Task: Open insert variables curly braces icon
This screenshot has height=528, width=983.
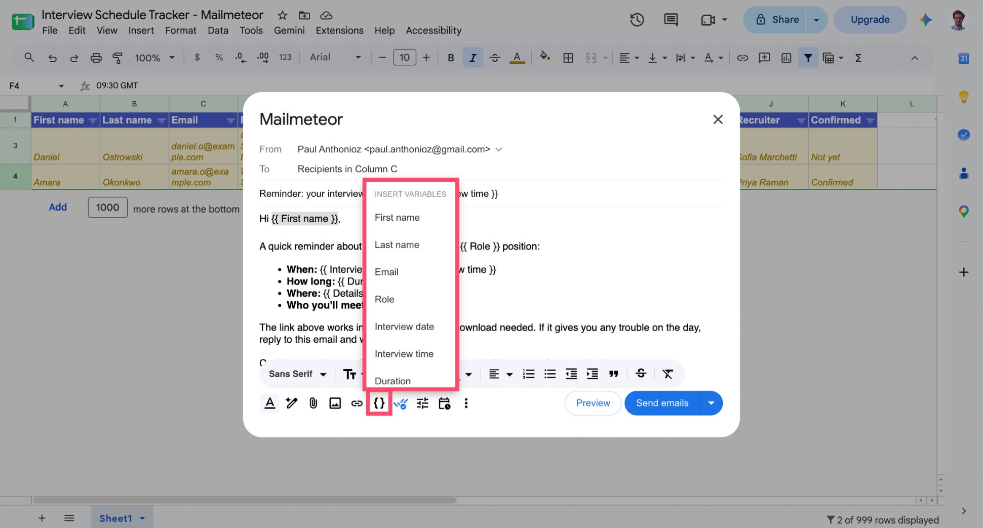Action: [379, 403]
